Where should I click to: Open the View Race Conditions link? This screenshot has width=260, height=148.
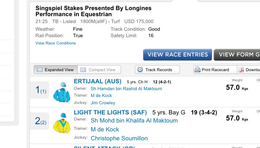pyautogui.click(x=56, y=43)
